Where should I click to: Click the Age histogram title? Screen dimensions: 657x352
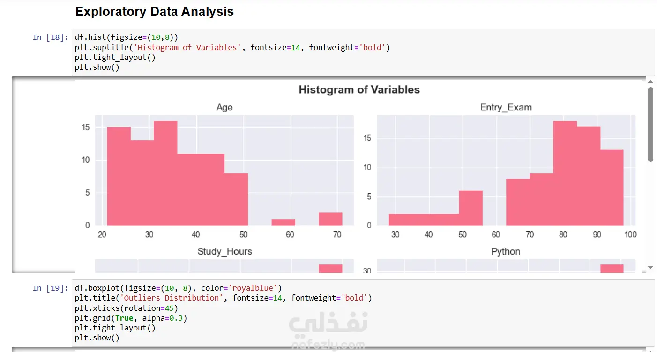tap(224, 108)
